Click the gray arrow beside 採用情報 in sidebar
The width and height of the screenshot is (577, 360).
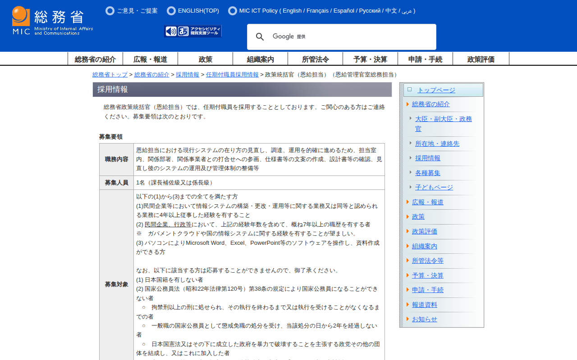411,158
